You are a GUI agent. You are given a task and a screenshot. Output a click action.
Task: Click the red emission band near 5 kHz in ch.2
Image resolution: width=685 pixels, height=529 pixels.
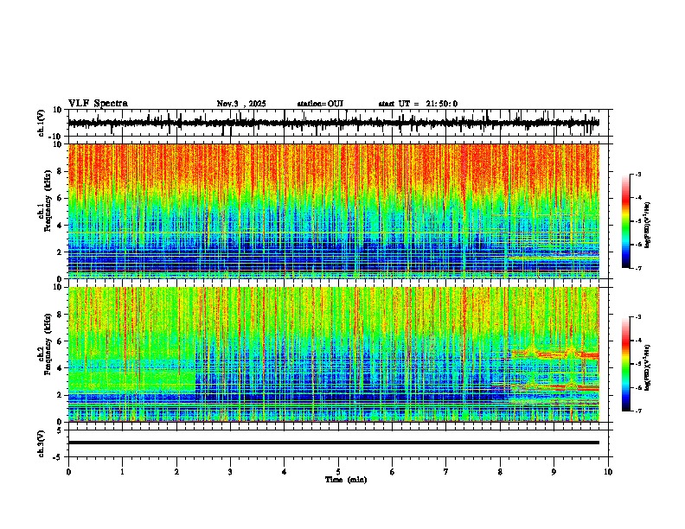(x=554, y=354)
